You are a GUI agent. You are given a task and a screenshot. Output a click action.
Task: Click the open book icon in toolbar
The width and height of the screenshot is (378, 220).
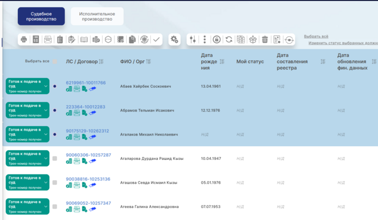pos(84,40)
